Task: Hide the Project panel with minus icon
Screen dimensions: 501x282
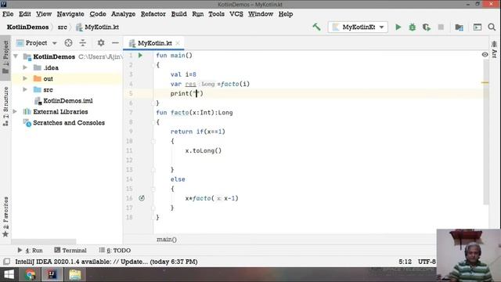Action: (x=115, y=43)
